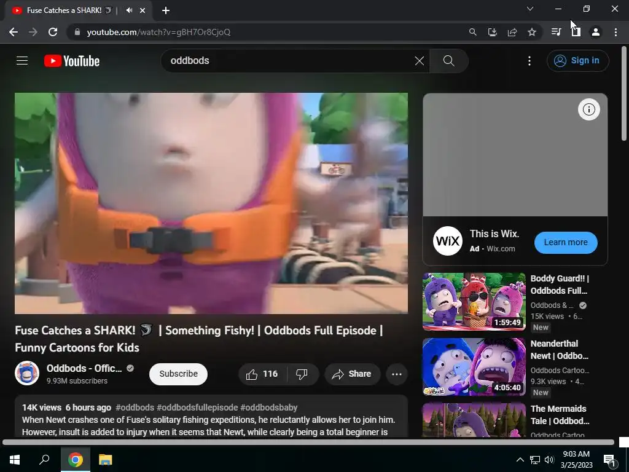629x472 pixels.
Task: Click the vertical page scrollbar
Action: tap(624, 93)
